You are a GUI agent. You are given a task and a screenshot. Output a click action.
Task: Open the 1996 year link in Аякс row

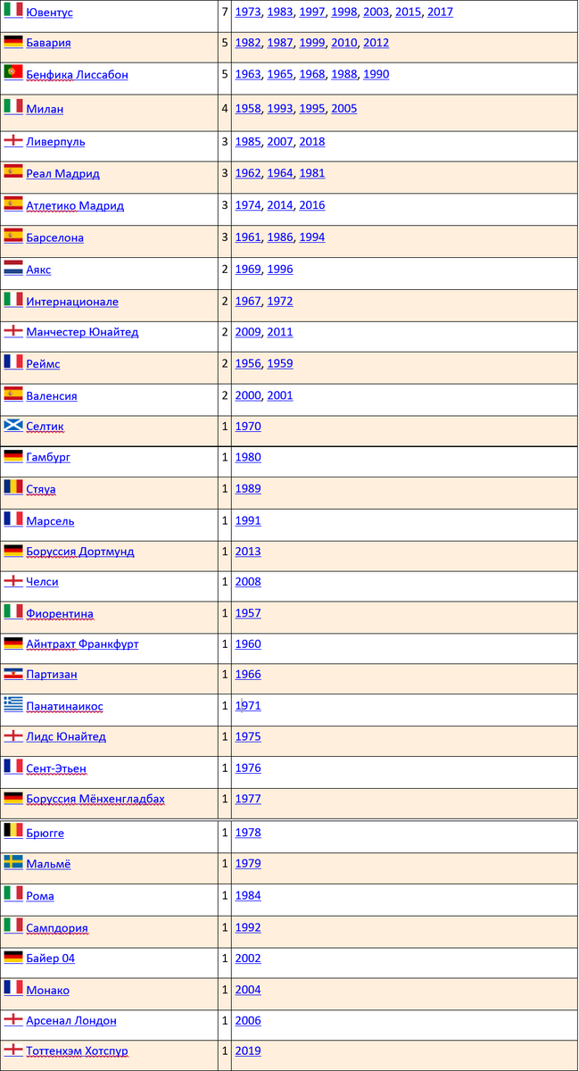coord(280,270)
